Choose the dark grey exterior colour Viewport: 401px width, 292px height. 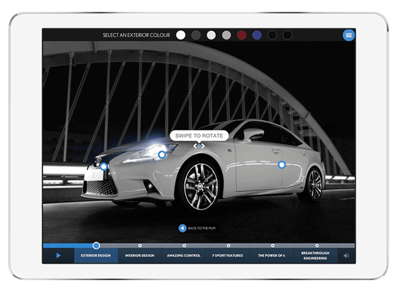point(196,35)
